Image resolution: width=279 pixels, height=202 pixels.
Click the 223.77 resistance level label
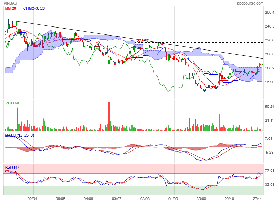(x=143, y=41)
